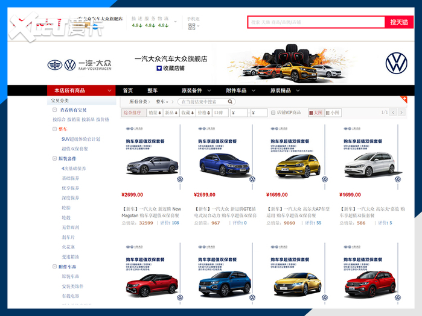Click 所有分类 breadcrumb link
Viewport: 422px width, 316px height.
(x=138, y=102)
